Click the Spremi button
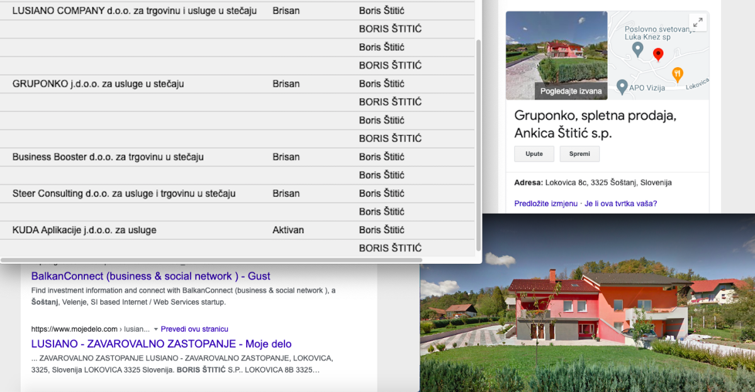Viewport: 755px width, 392px height. (579, 154)
